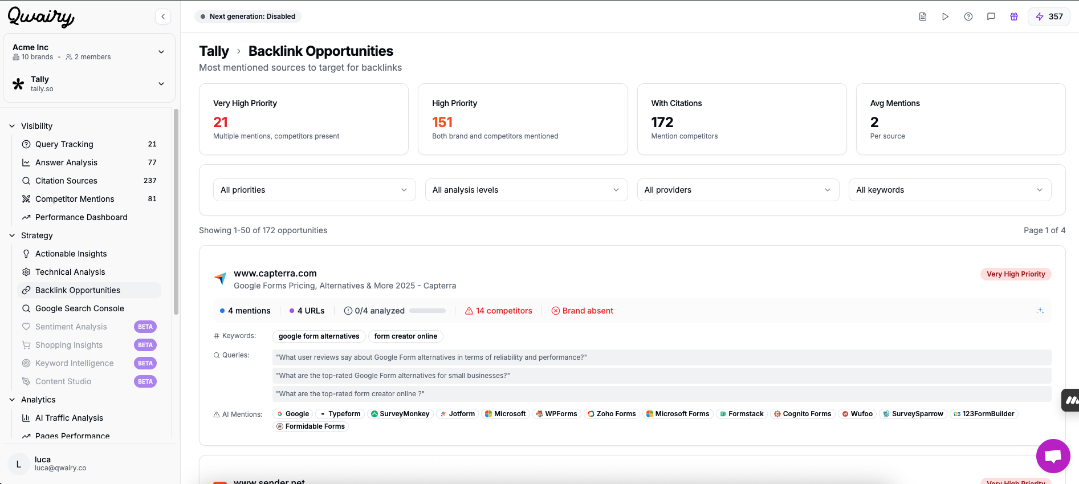
Task: Click the Qwairy logo
Action: point(41,17)
